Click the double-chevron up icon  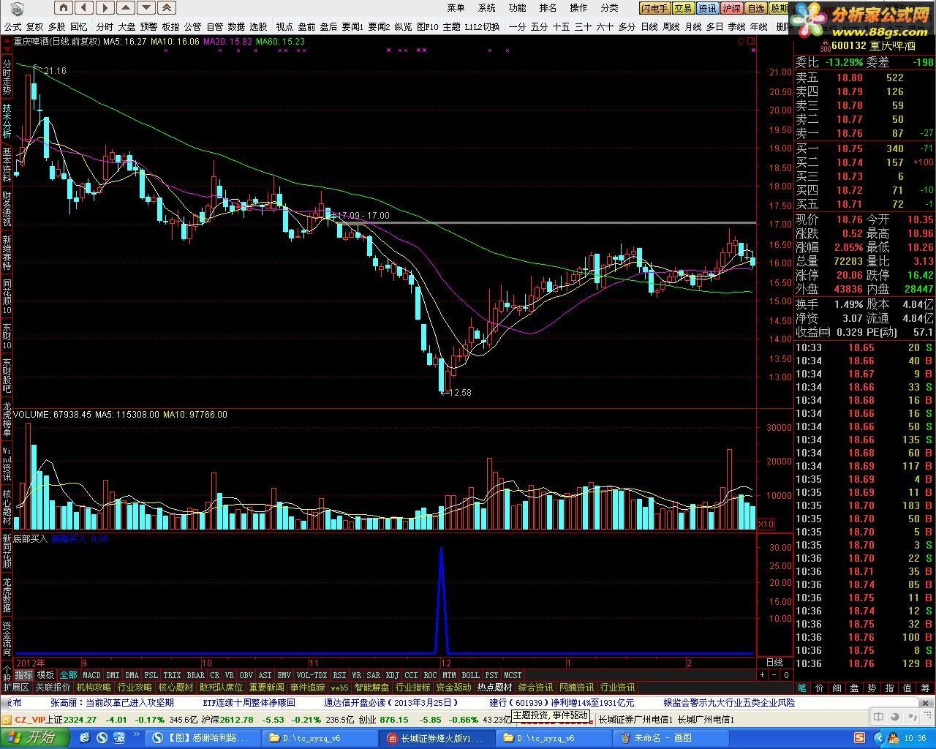coord(167,8)
